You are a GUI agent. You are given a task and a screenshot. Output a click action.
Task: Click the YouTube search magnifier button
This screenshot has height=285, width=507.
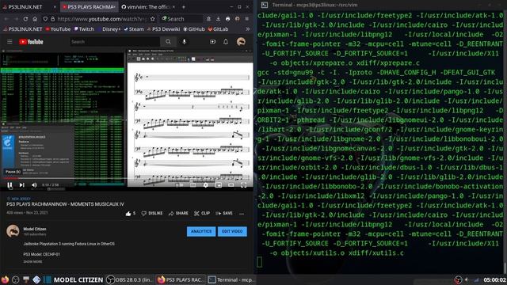(168, 42)
